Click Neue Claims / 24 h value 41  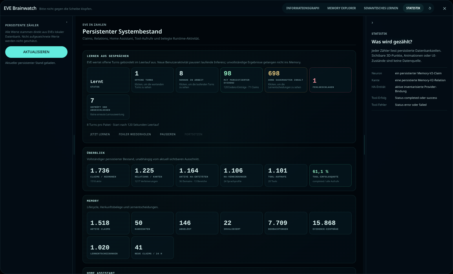click(x=138, y=247)
